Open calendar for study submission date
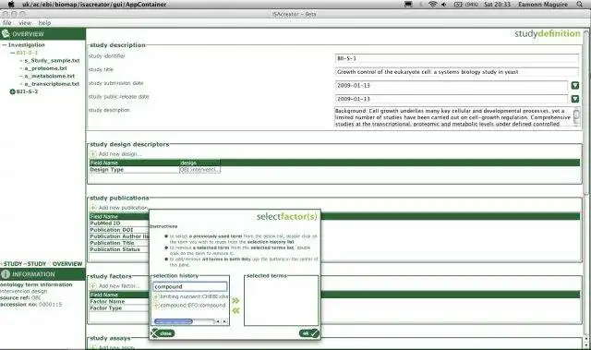 click(x=574, y=86)
